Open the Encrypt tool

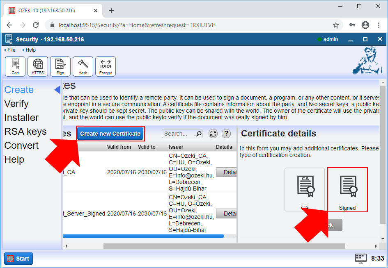coord(106,66)
